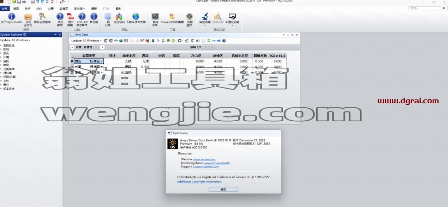
Task: Expand the 表面 0 属性 panel chevron
Action: coord(72,47)
